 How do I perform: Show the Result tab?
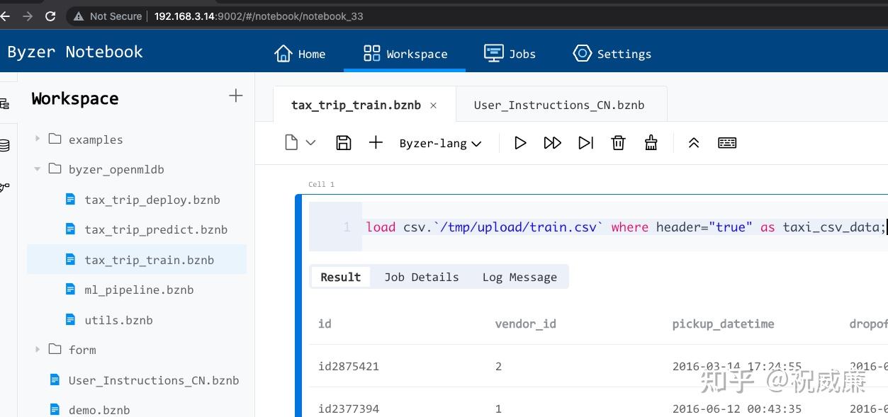[x=340, y=277]
